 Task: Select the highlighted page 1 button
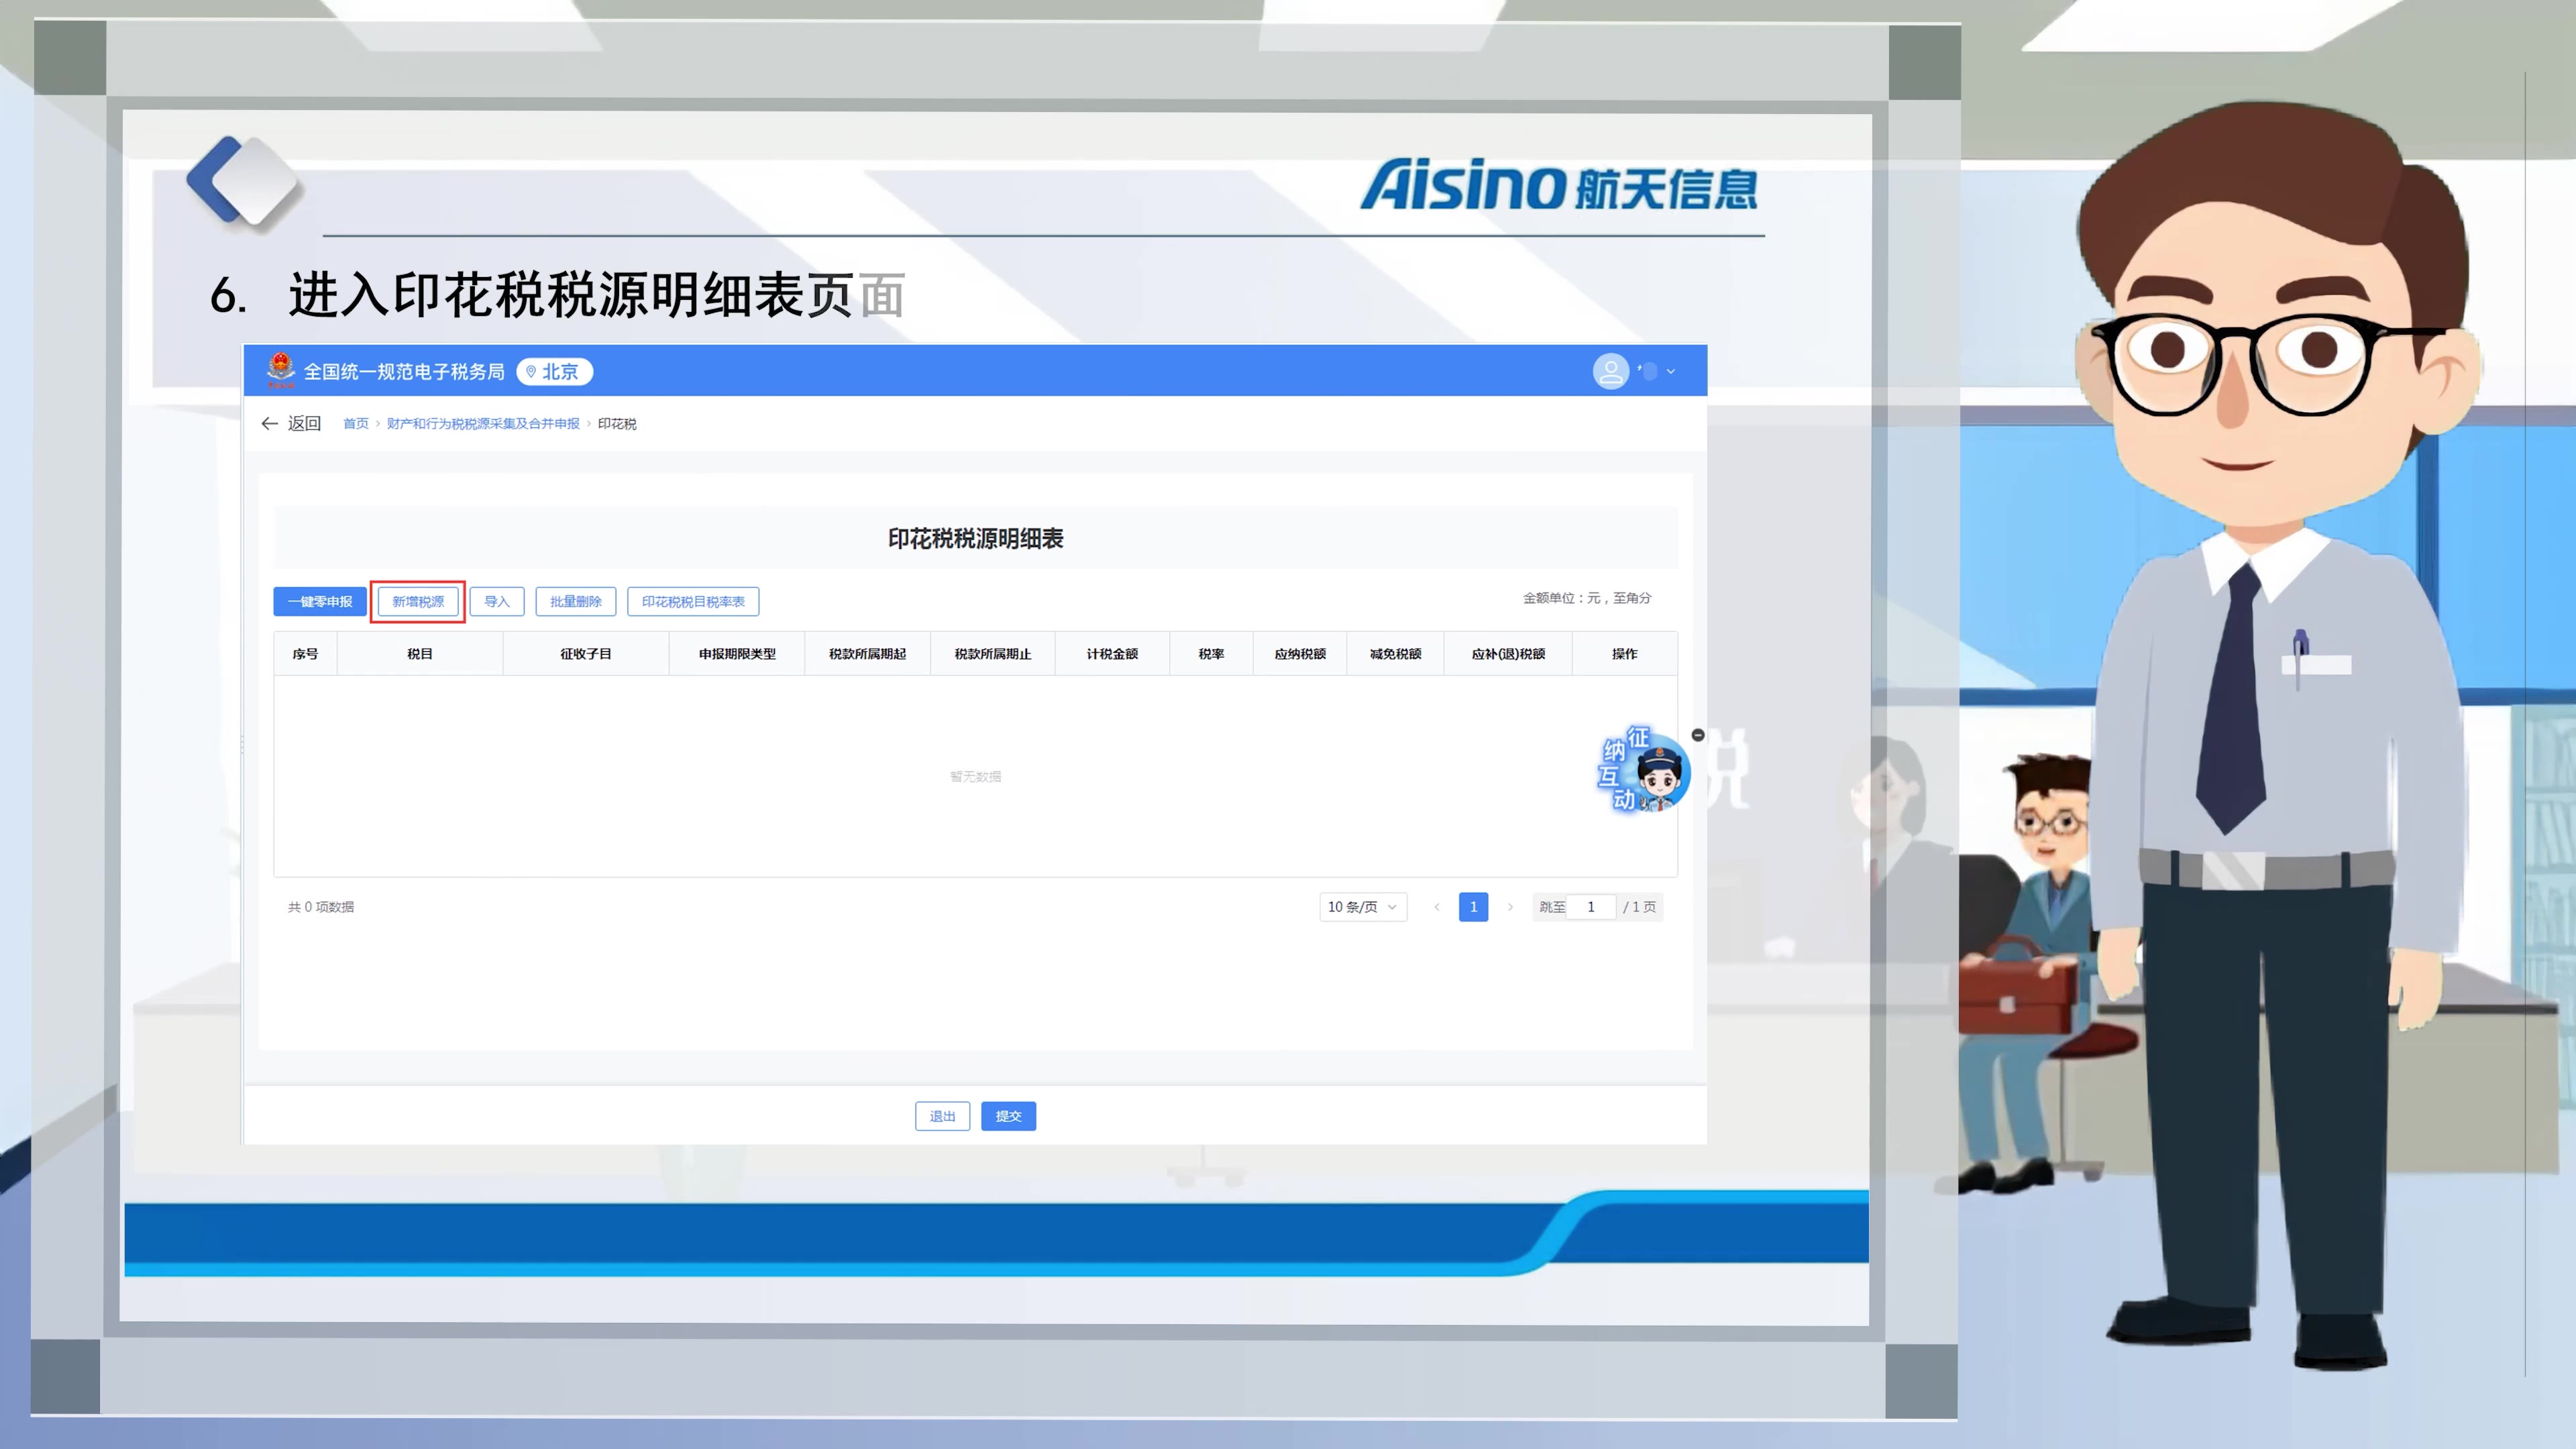coord(1472,907)
